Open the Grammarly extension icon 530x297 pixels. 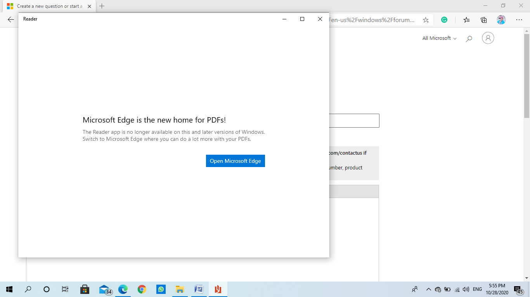point(444,20)
